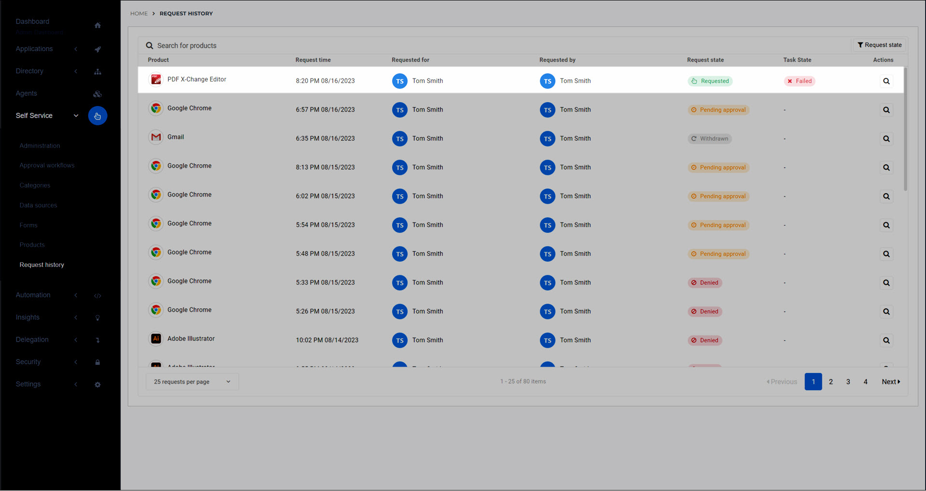View details of Adobe Illustrator 10:02 PM request

pos(886,341)
